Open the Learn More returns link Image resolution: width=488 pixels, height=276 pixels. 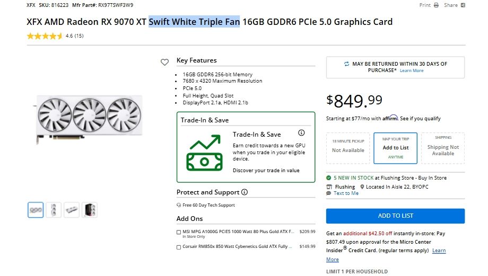(x=412, y=70)
